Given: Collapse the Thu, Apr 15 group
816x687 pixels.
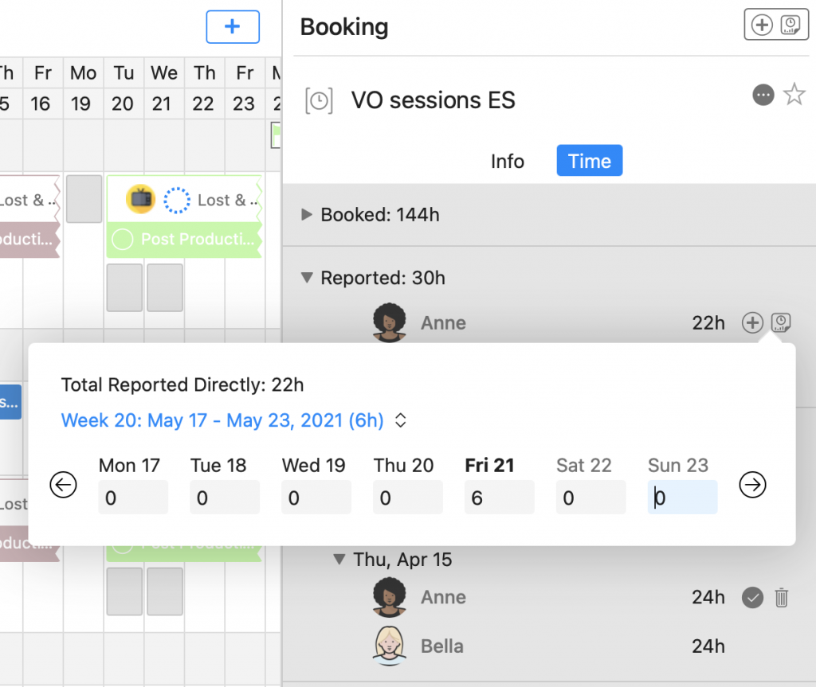Looking at the screenshot, I should [x=339, y=560].
